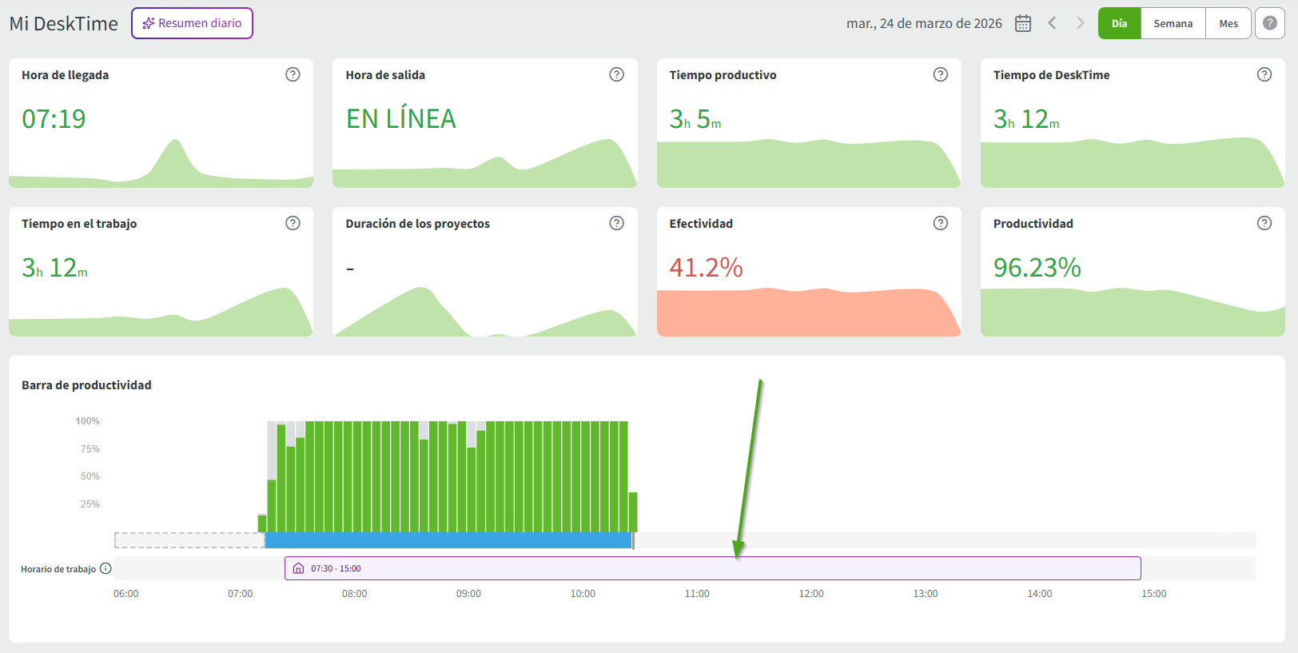Screen dimensions: 1298x653
Task: Open the Efectividad 41.2% card
Action: point(808,271)
